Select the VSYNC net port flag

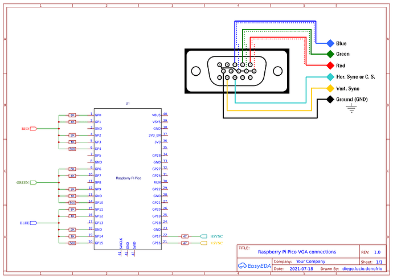click(x=203, y=243)
